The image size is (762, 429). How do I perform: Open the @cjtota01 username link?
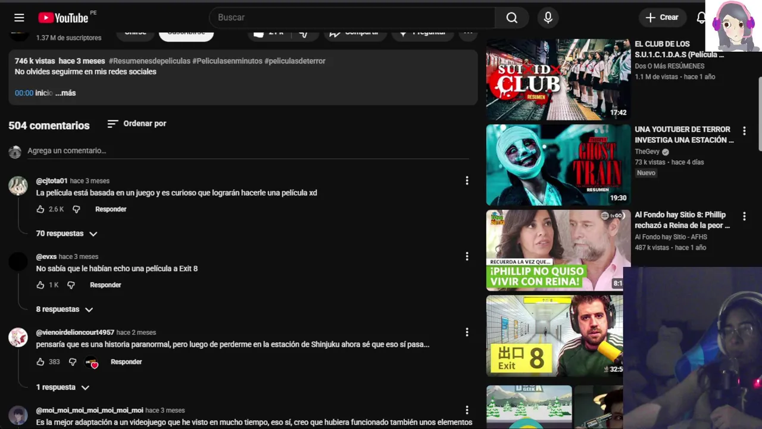pyautogui.click(x=52, y=181)
